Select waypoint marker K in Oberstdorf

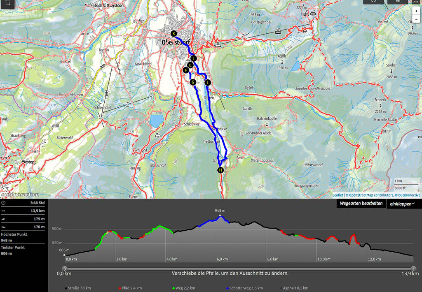point(173,34)
